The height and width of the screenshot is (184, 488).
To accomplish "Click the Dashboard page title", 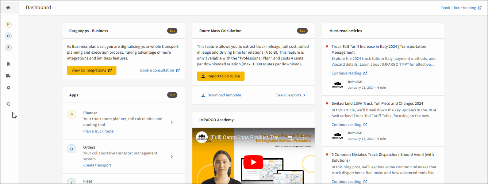I will point(38,7).
